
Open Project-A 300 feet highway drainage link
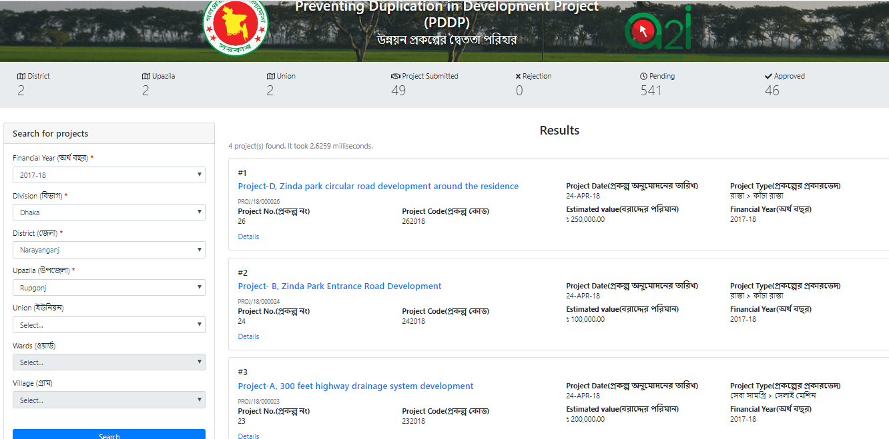pos(356,386)
